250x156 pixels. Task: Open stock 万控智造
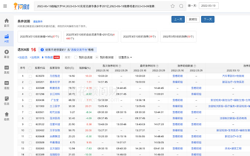click(x=55, y=76)
